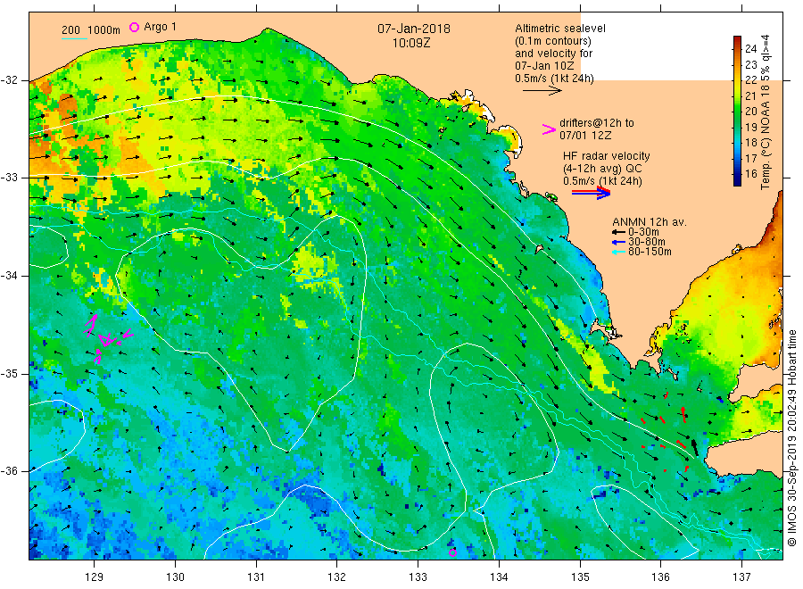This screenshot has height=589, width=803.
Task: Click the 24 degree label on colorbar
Action: (x=750, y=49)
